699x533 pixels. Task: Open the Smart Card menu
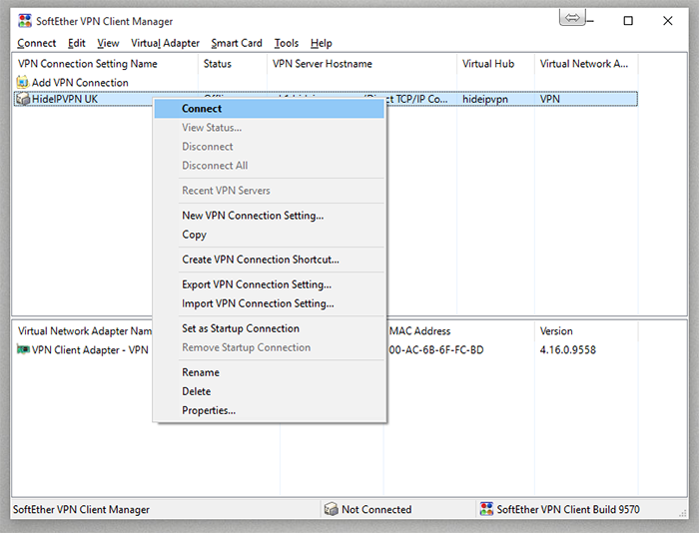pos(237,43)
